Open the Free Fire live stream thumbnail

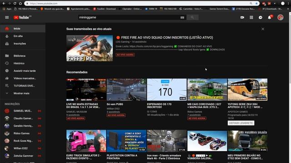(x=90, y=48)
